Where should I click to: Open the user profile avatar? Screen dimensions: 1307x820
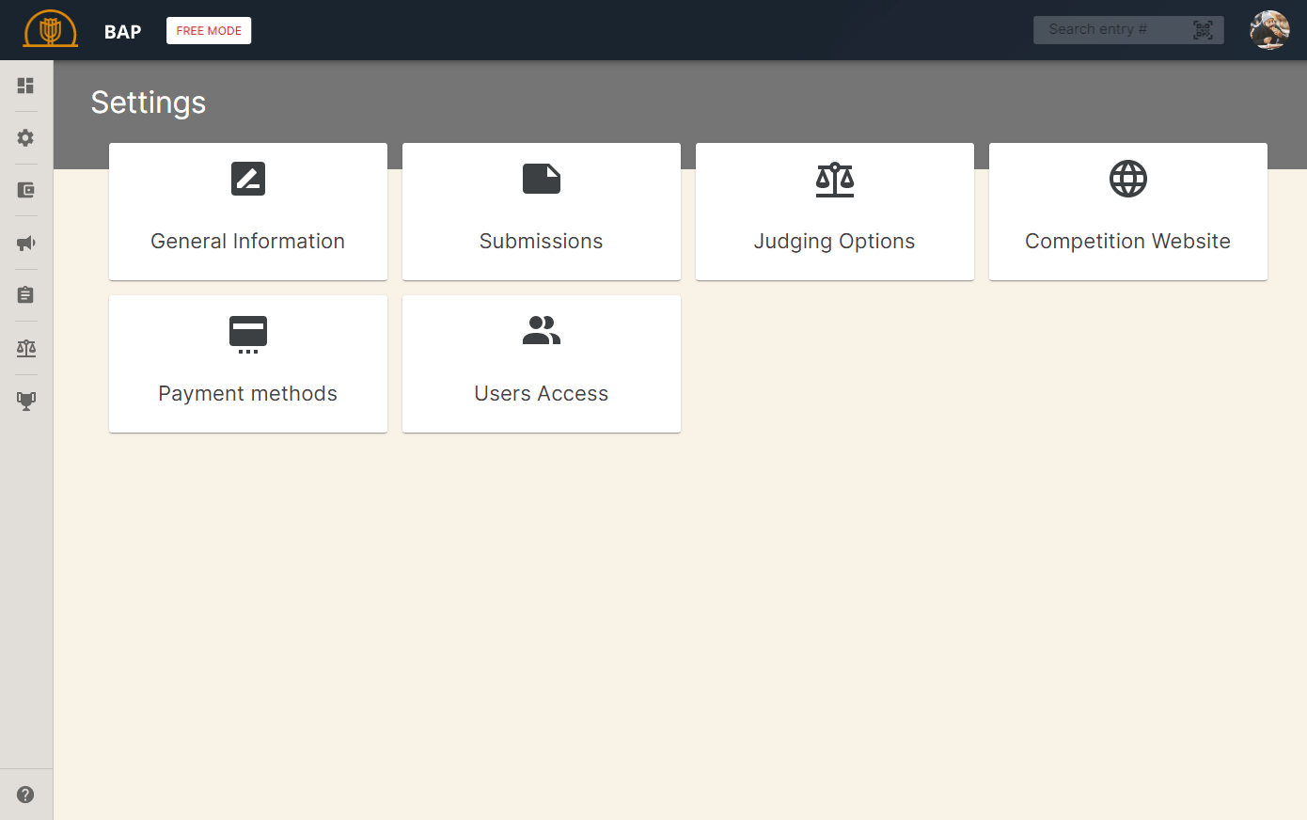(1268, 30)
